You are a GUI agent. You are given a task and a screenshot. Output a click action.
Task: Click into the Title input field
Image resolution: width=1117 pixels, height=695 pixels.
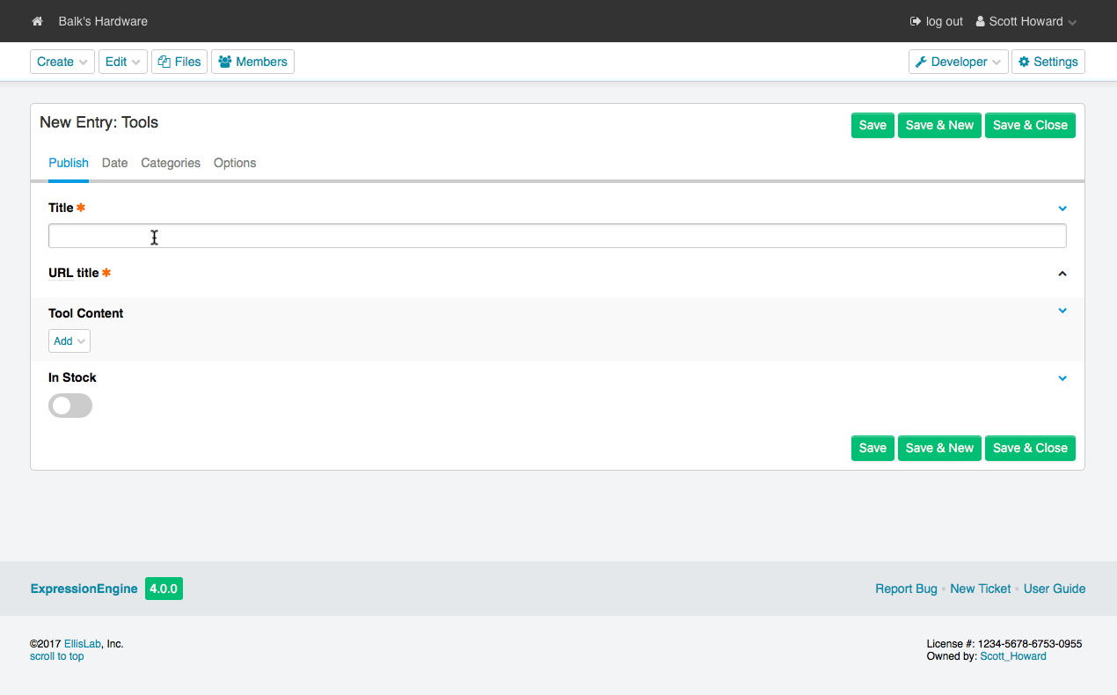click(557, 236)
